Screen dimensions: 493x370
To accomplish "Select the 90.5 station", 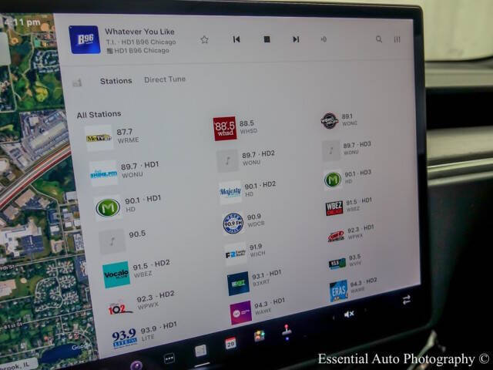I will [122, 240].
